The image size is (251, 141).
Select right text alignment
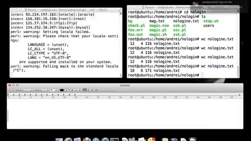click(93, 90)
